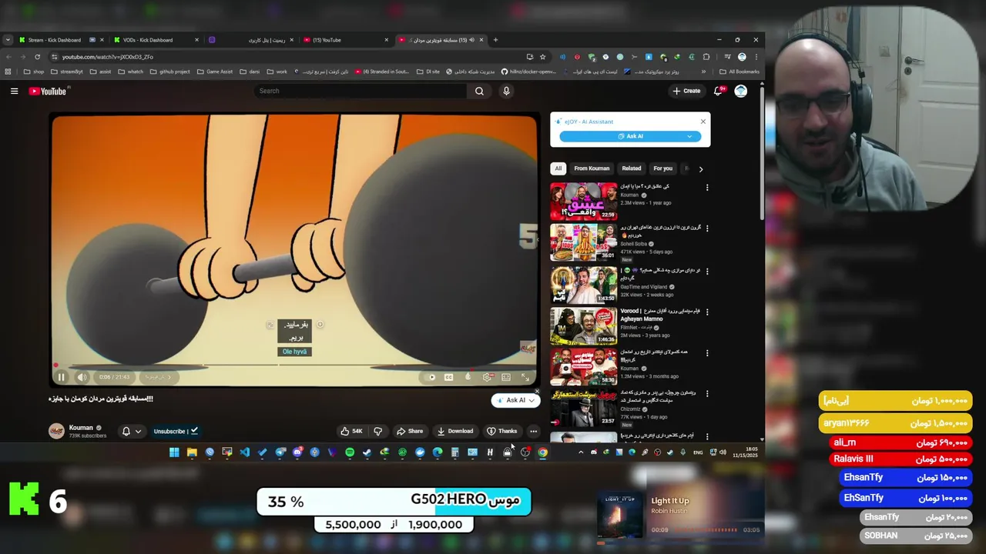This screenshot has height=554, width=986.
Task: Open Visual Studio Code from taskbar
Action: click(x=245, y=452)
